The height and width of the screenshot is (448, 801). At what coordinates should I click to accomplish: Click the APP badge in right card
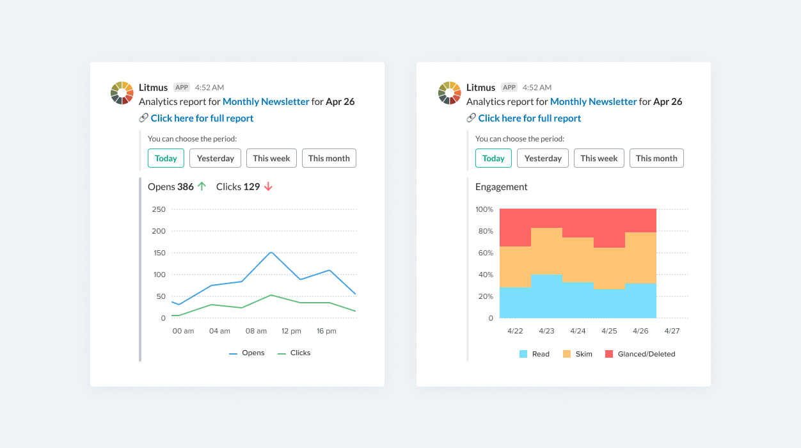(x=509, y=87)
